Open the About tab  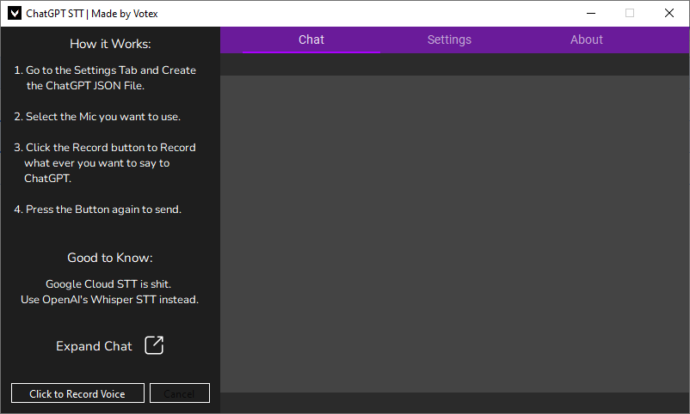[x=587, y=40]
